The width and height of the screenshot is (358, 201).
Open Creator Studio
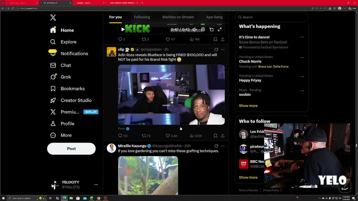pos(71,100)
